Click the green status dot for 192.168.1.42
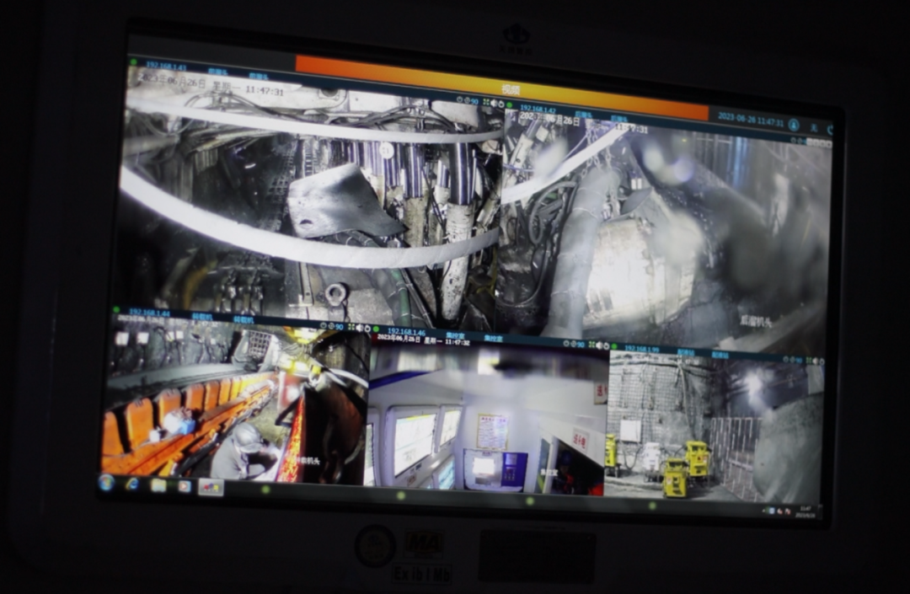910x594 pixels. [510, 105]
